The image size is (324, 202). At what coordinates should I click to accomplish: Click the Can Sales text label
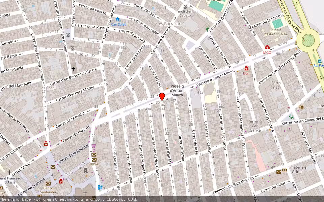tap(118, 24)
